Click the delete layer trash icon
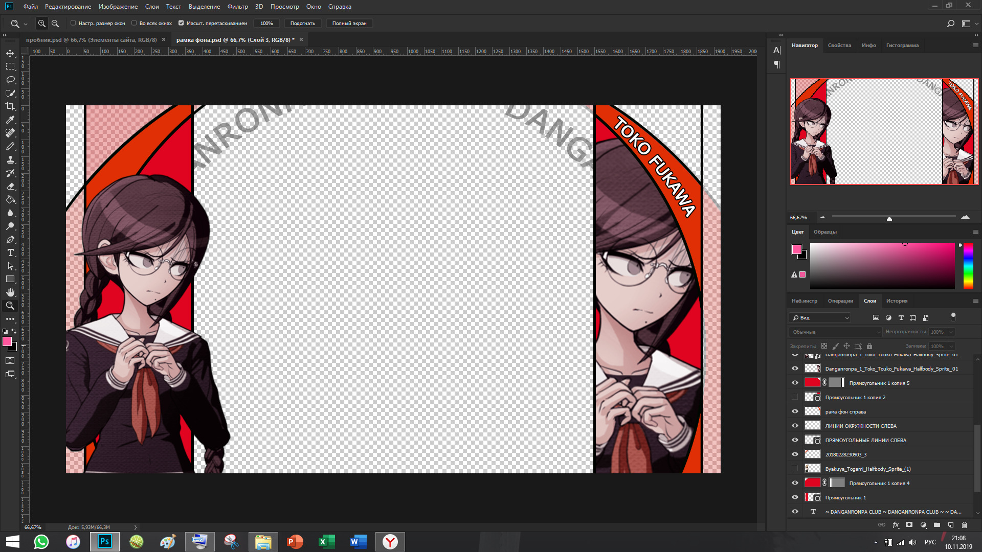Image resolution: width=982 pixels, height=552 pixels. coord(964,525)
